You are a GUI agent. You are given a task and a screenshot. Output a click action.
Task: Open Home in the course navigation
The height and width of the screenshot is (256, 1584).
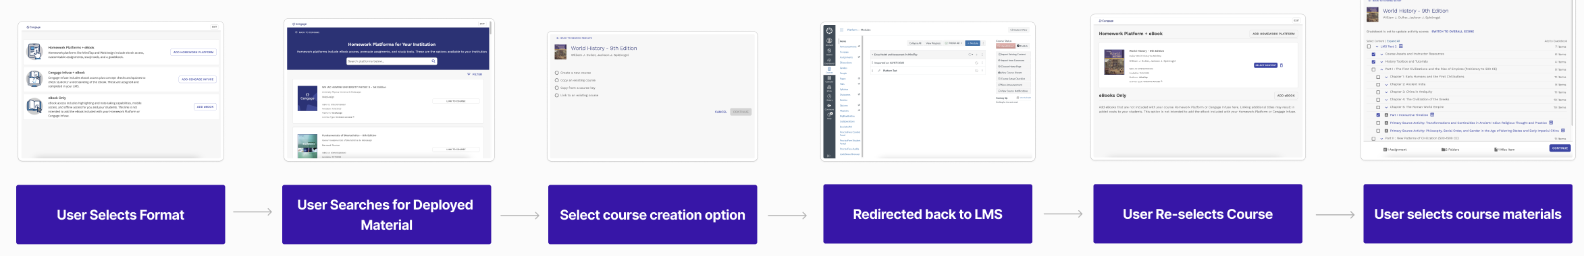pos(843,41)
